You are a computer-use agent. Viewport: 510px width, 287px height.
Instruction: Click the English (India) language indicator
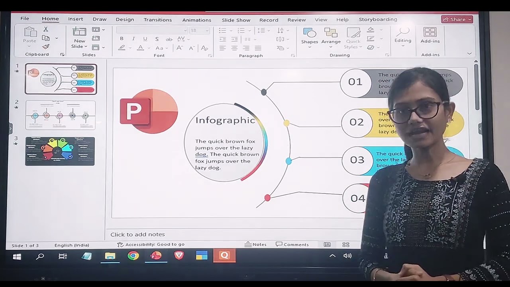pos(72,245)
